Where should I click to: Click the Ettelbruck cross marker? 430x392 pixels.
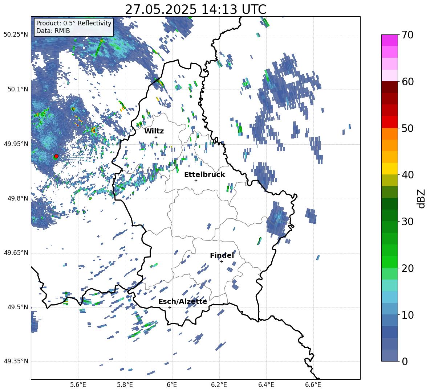coord(196,181)
